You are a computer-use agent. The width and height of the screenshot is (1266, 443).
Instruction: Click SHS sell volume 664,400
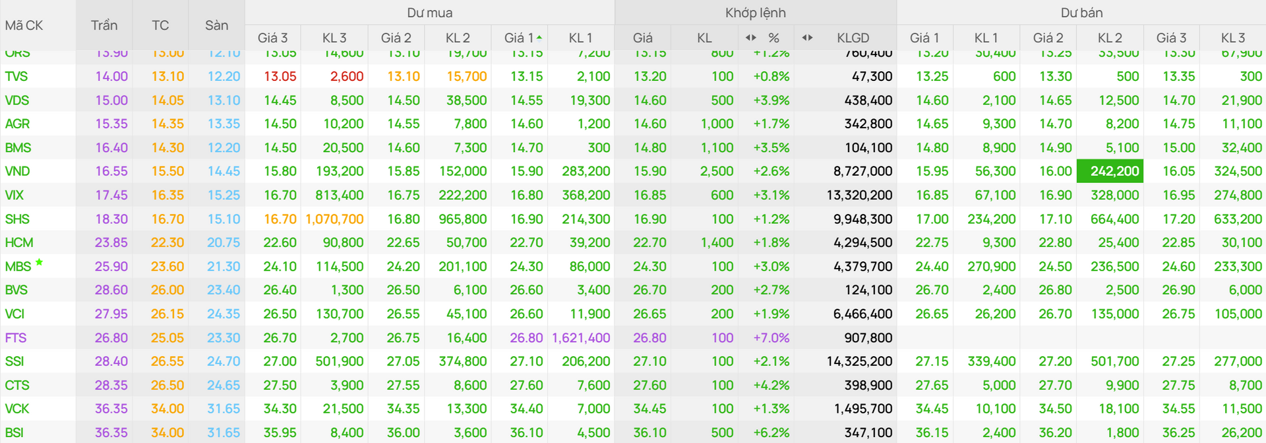(x=1114, y=219)
